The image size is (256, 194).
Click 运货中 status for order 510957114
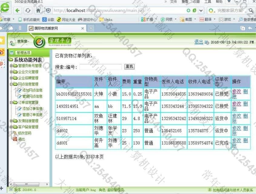(221, 119)
